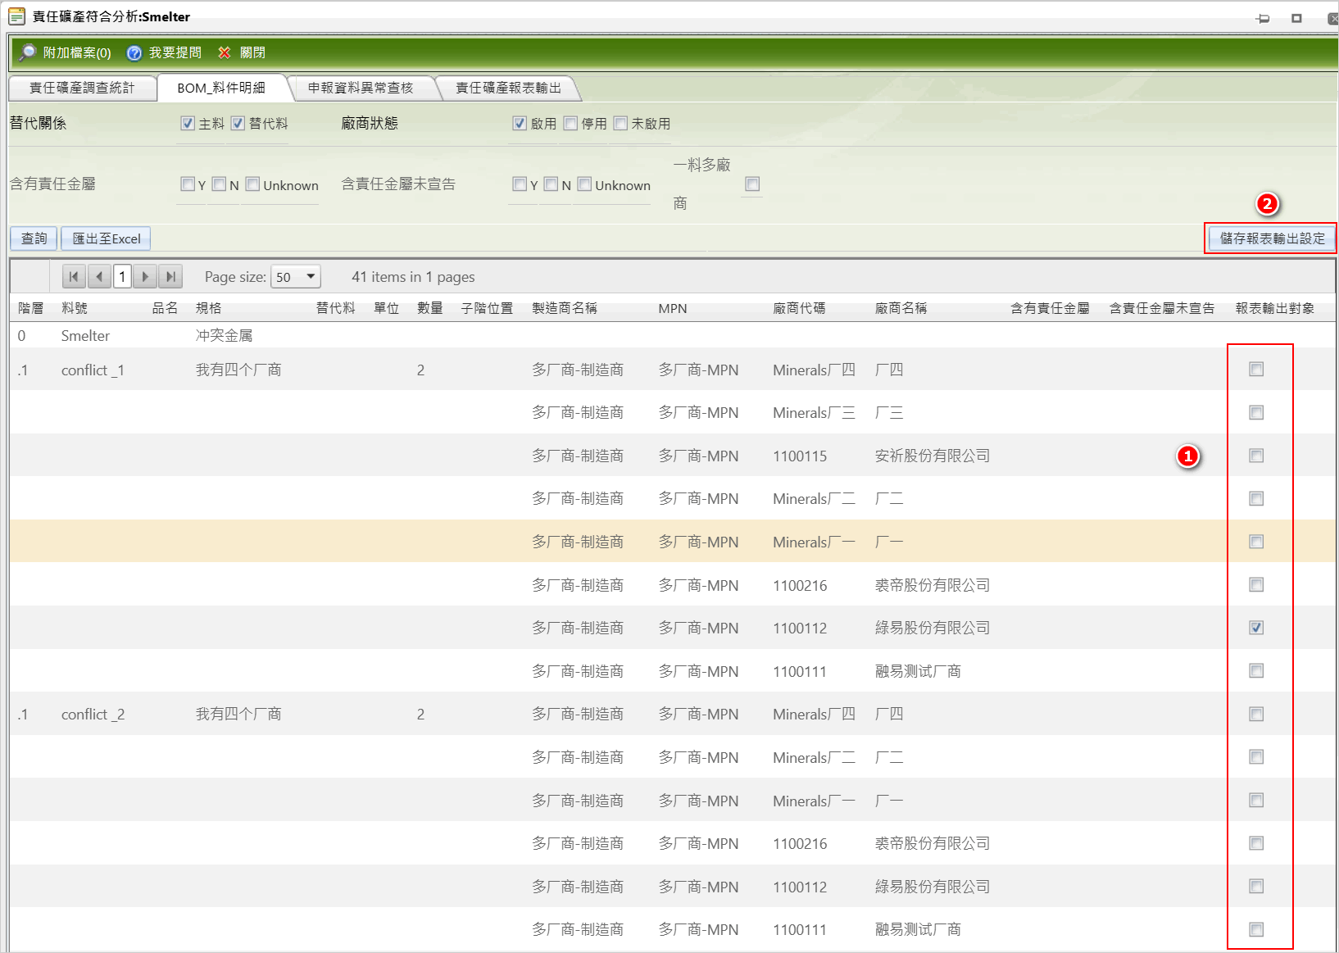Click the 料號 column header
The image size is (1339, 953).
(x=75, y=308)
